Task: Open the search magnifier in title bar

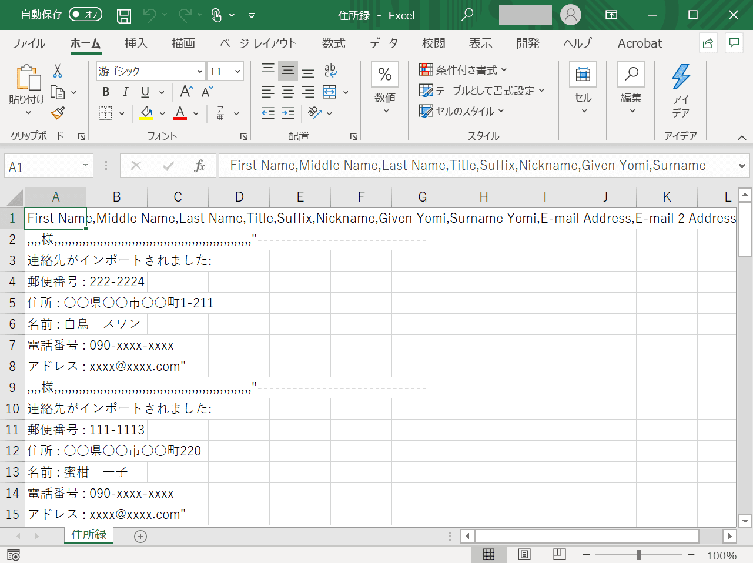Action: point(467,15)
